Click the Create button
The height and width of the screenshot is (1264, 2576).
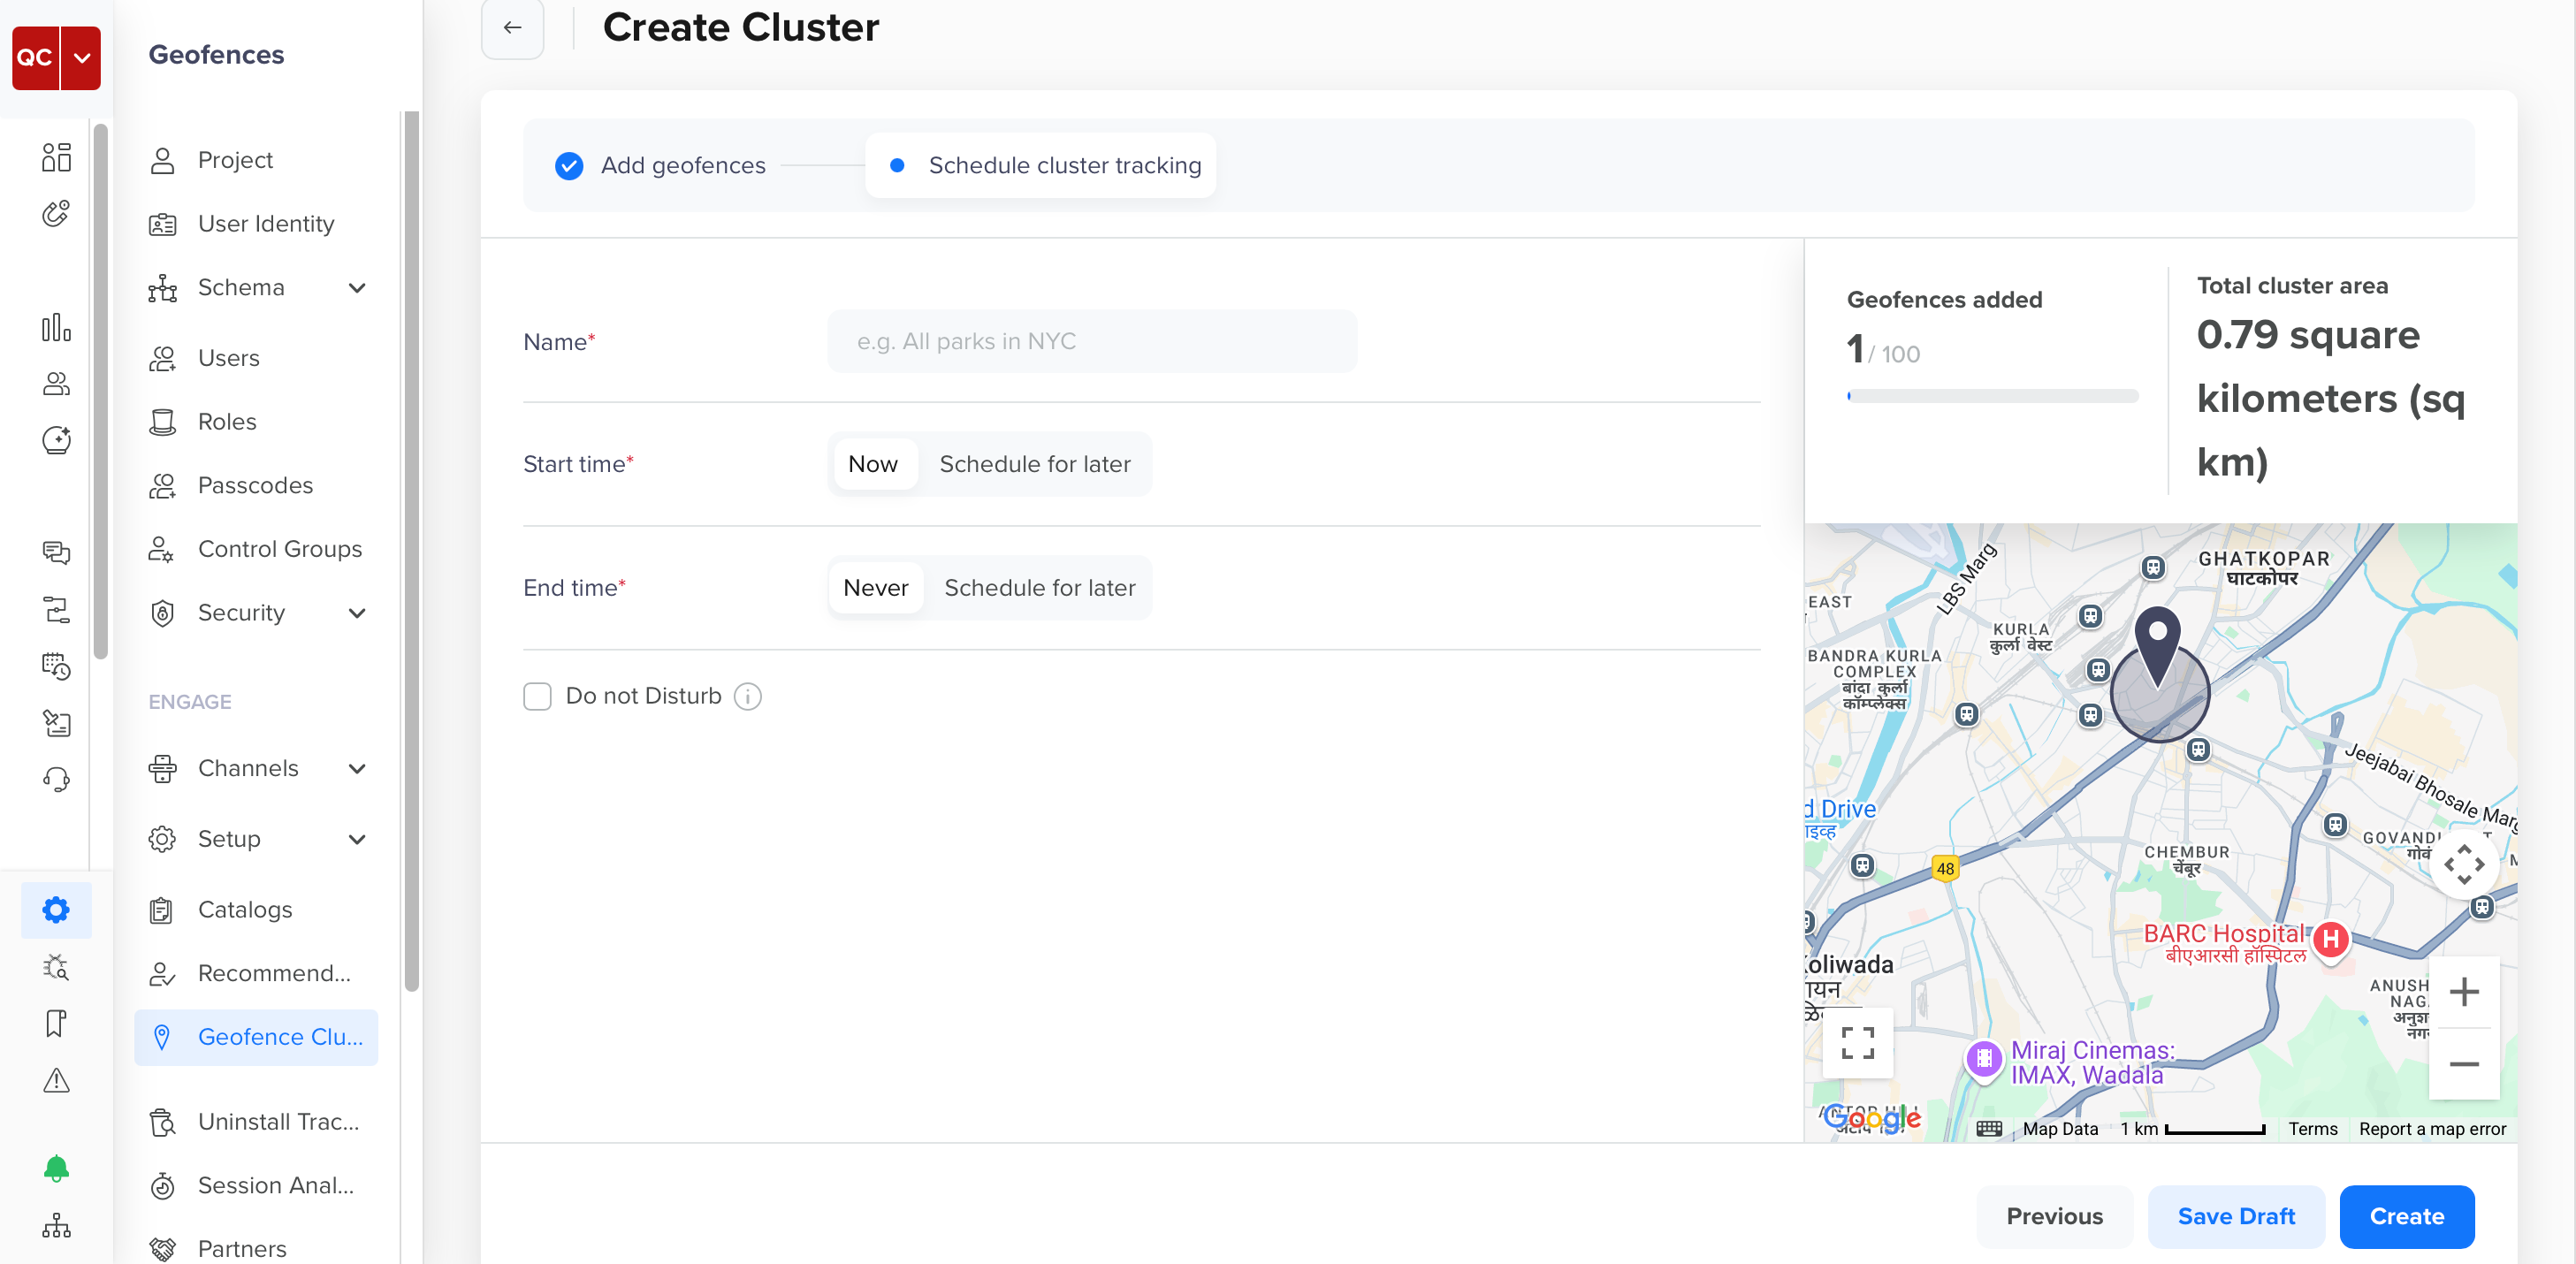[2406, 1216]
